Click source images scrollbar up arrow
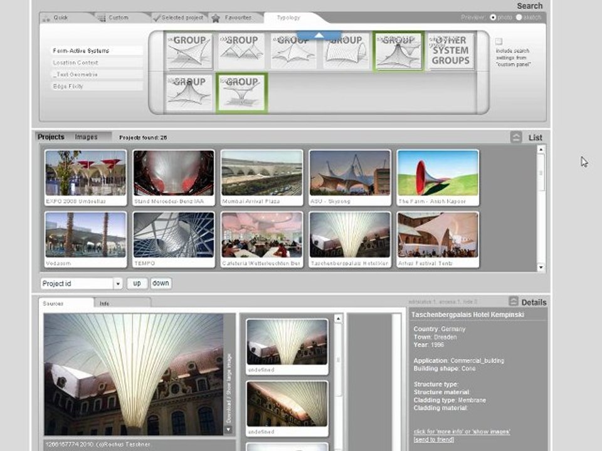This screenshot has width=602, height=451. point(338,319)
